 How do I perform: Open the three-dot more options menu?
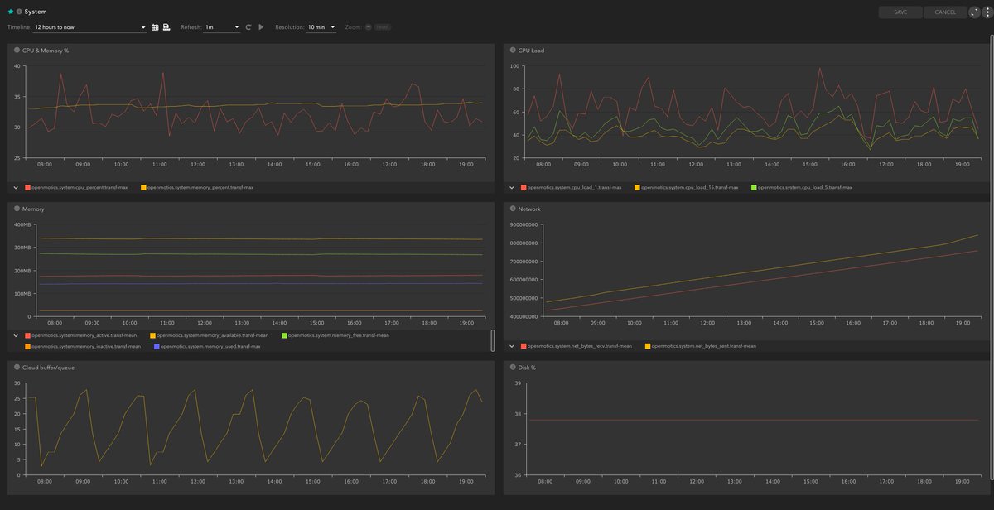click(x=986, y=12)
